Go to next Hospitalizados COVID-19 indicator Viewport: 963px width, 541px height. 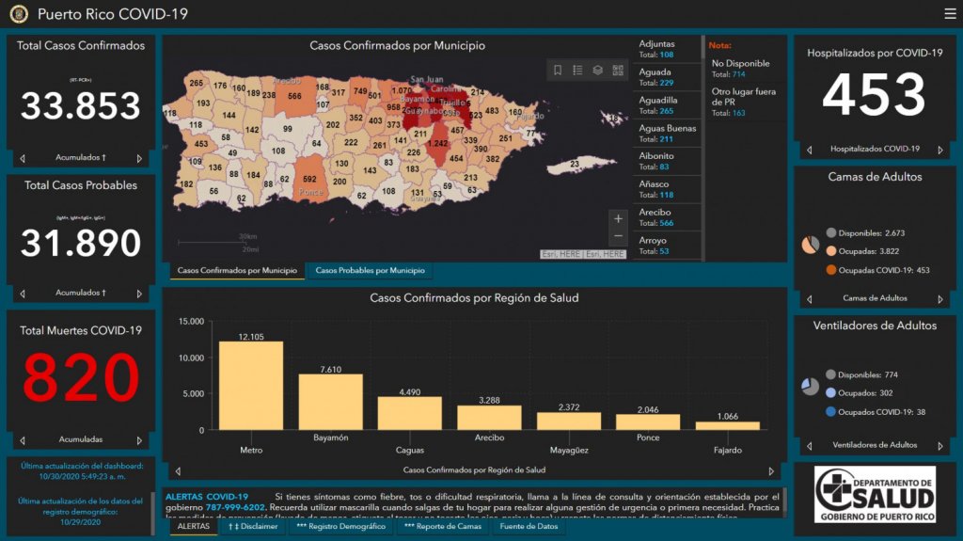click(940, 150)
